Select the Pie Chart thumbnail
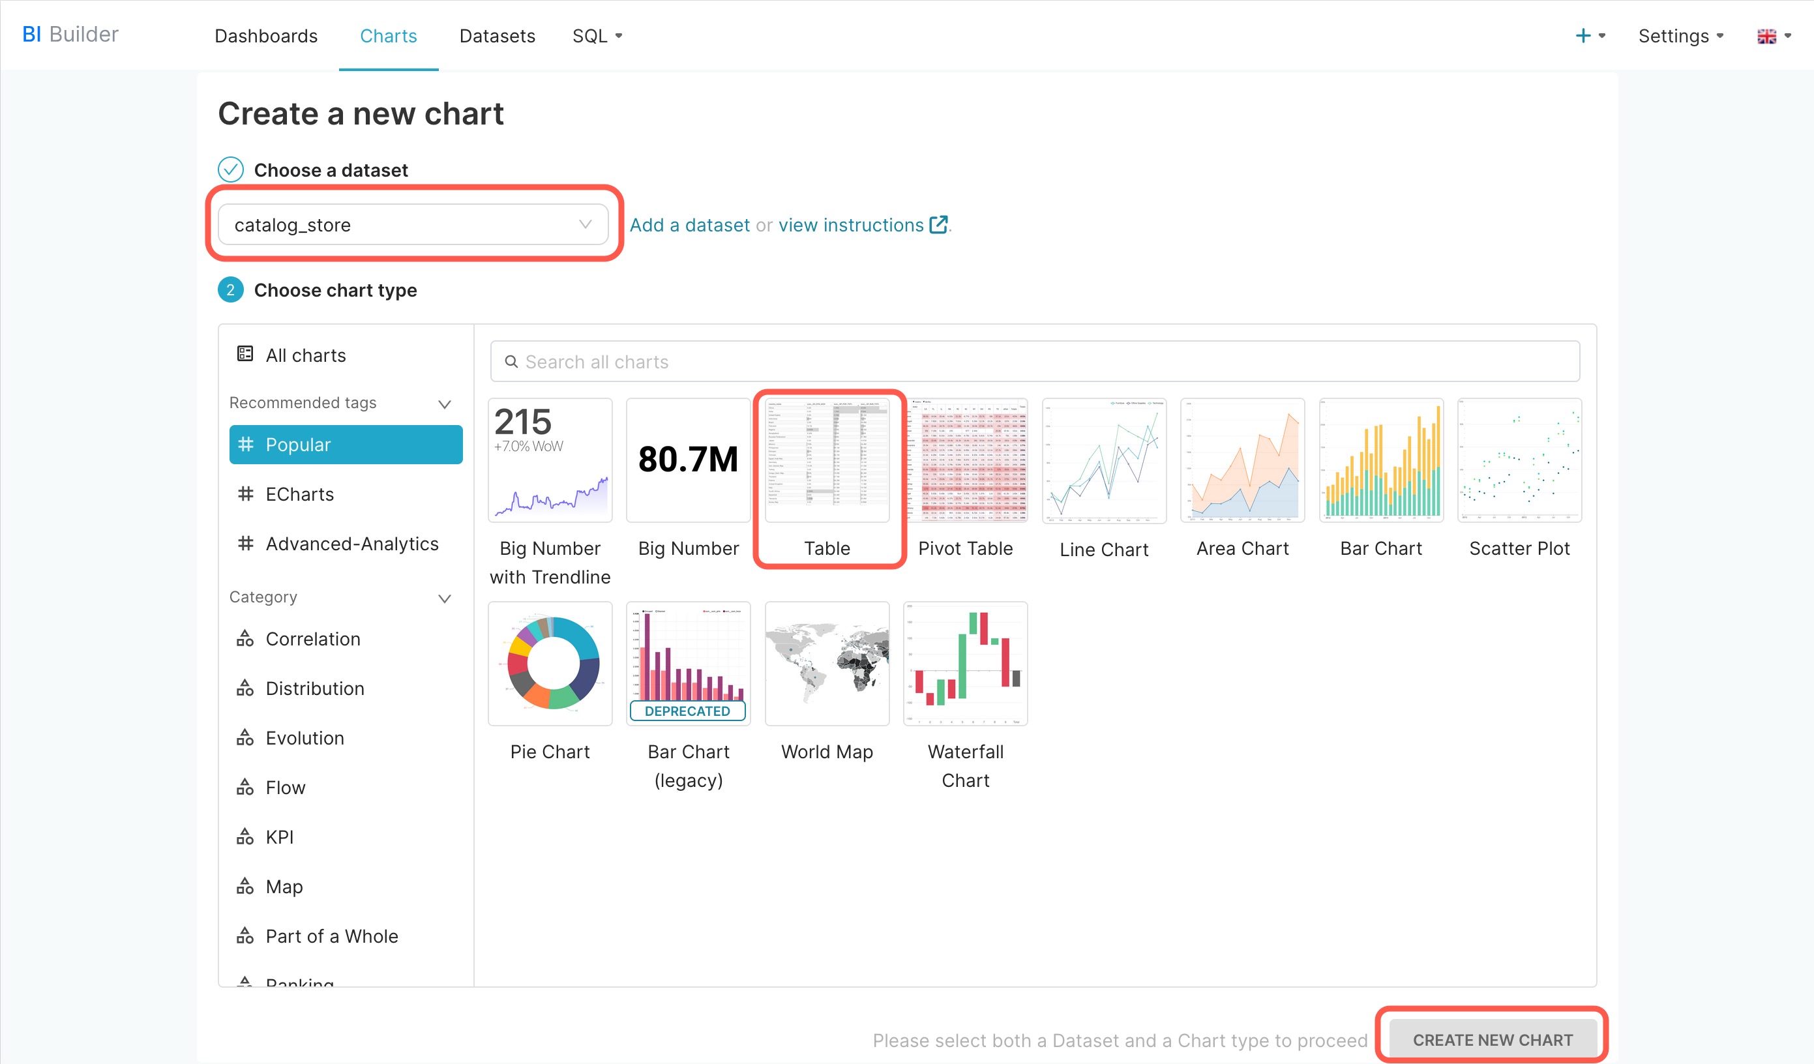Image resolution: width=1814 pixels, height=1064 pixels. point(550,664)
